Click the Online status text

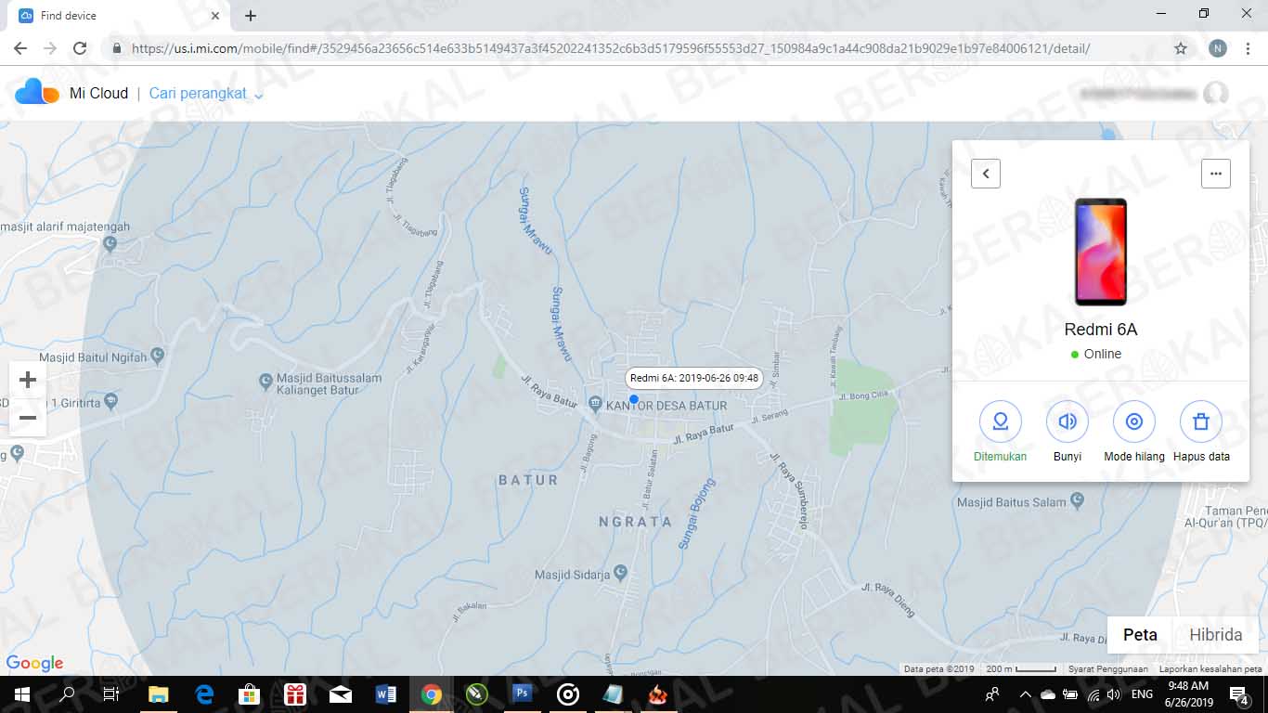(1102, 354)
